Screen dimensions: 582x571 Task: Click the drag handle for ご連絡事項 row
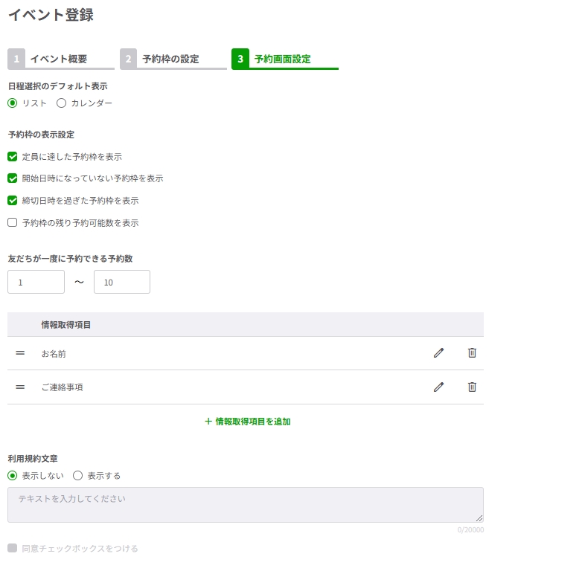tap(20, 387)
